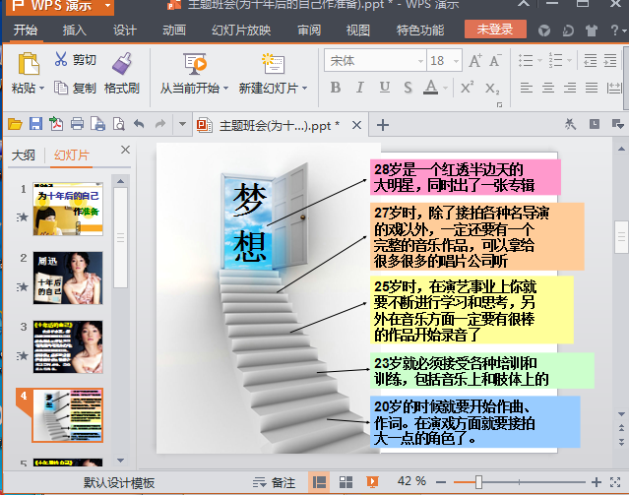Switch to the 设计 ribbon tab

[124, 31]
